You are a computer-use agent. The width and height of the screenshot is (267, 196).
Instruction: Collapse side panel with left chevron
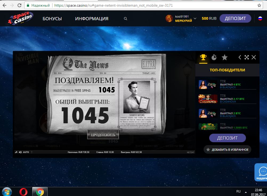coord(240,57)
